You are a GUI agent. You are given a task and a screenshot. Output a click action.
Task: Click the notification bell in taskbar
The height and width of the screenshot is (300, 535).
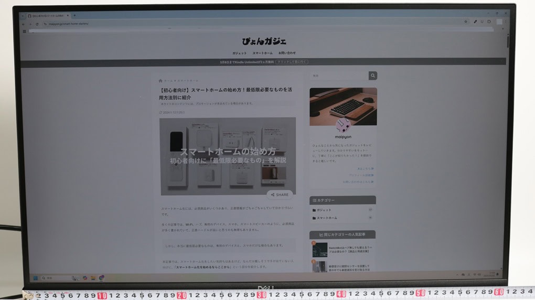coord(497,274)
